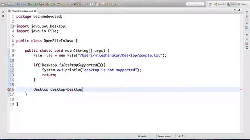
Task: Click the Save toolbar icon
Action: coord(9,4)
